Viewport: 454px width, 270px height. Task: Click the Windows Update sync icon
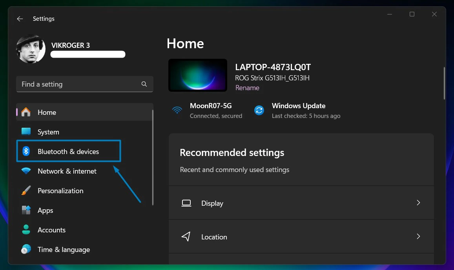[259, 111]
